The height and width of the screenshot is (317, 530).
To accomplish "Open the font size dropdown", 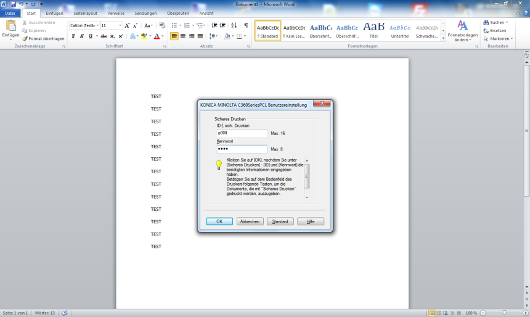I will (120, 26).
